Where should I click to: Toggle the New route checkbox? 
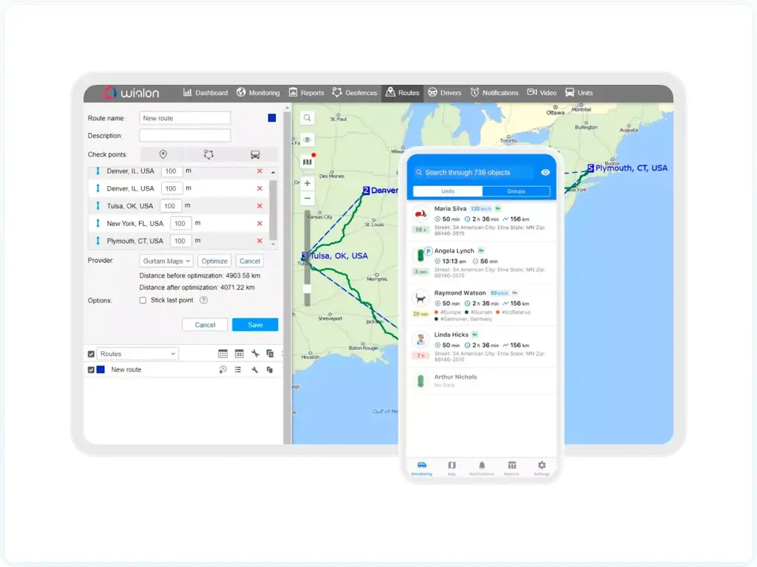click(x=91, y=370)
